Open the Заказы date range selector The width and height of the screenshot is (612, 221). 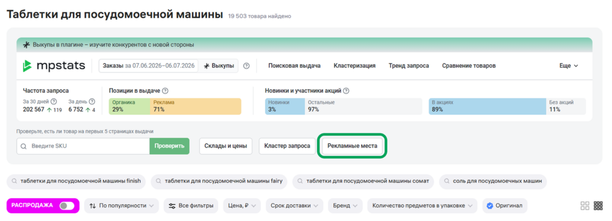point(149,66)
